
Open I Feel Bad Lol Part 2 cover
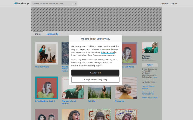pos(47,88)
